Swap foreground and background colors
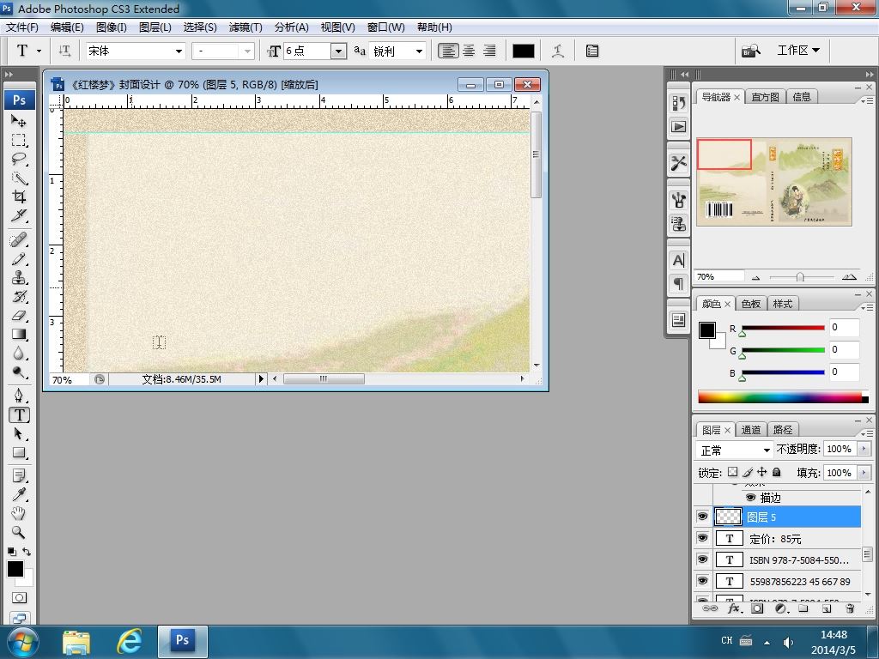Screen dimensions: 879x659 [x=27, y=552]
